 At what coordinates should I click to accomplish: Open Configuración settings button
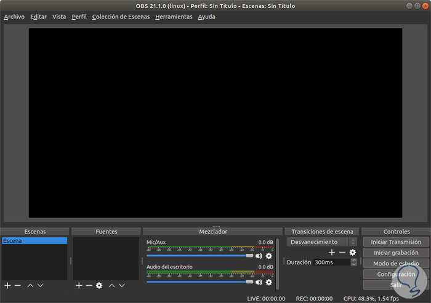[x=396, y=274]
